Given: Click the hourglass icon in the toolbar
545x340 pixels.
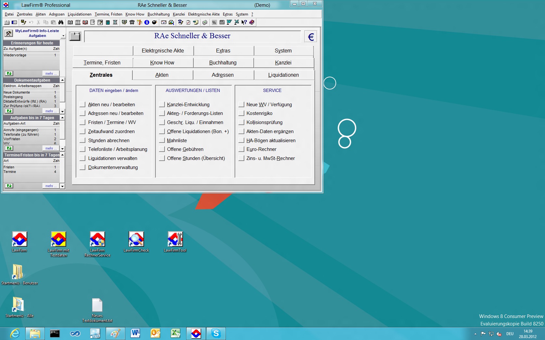Looking at the screenshot, I should pos(115,22).
